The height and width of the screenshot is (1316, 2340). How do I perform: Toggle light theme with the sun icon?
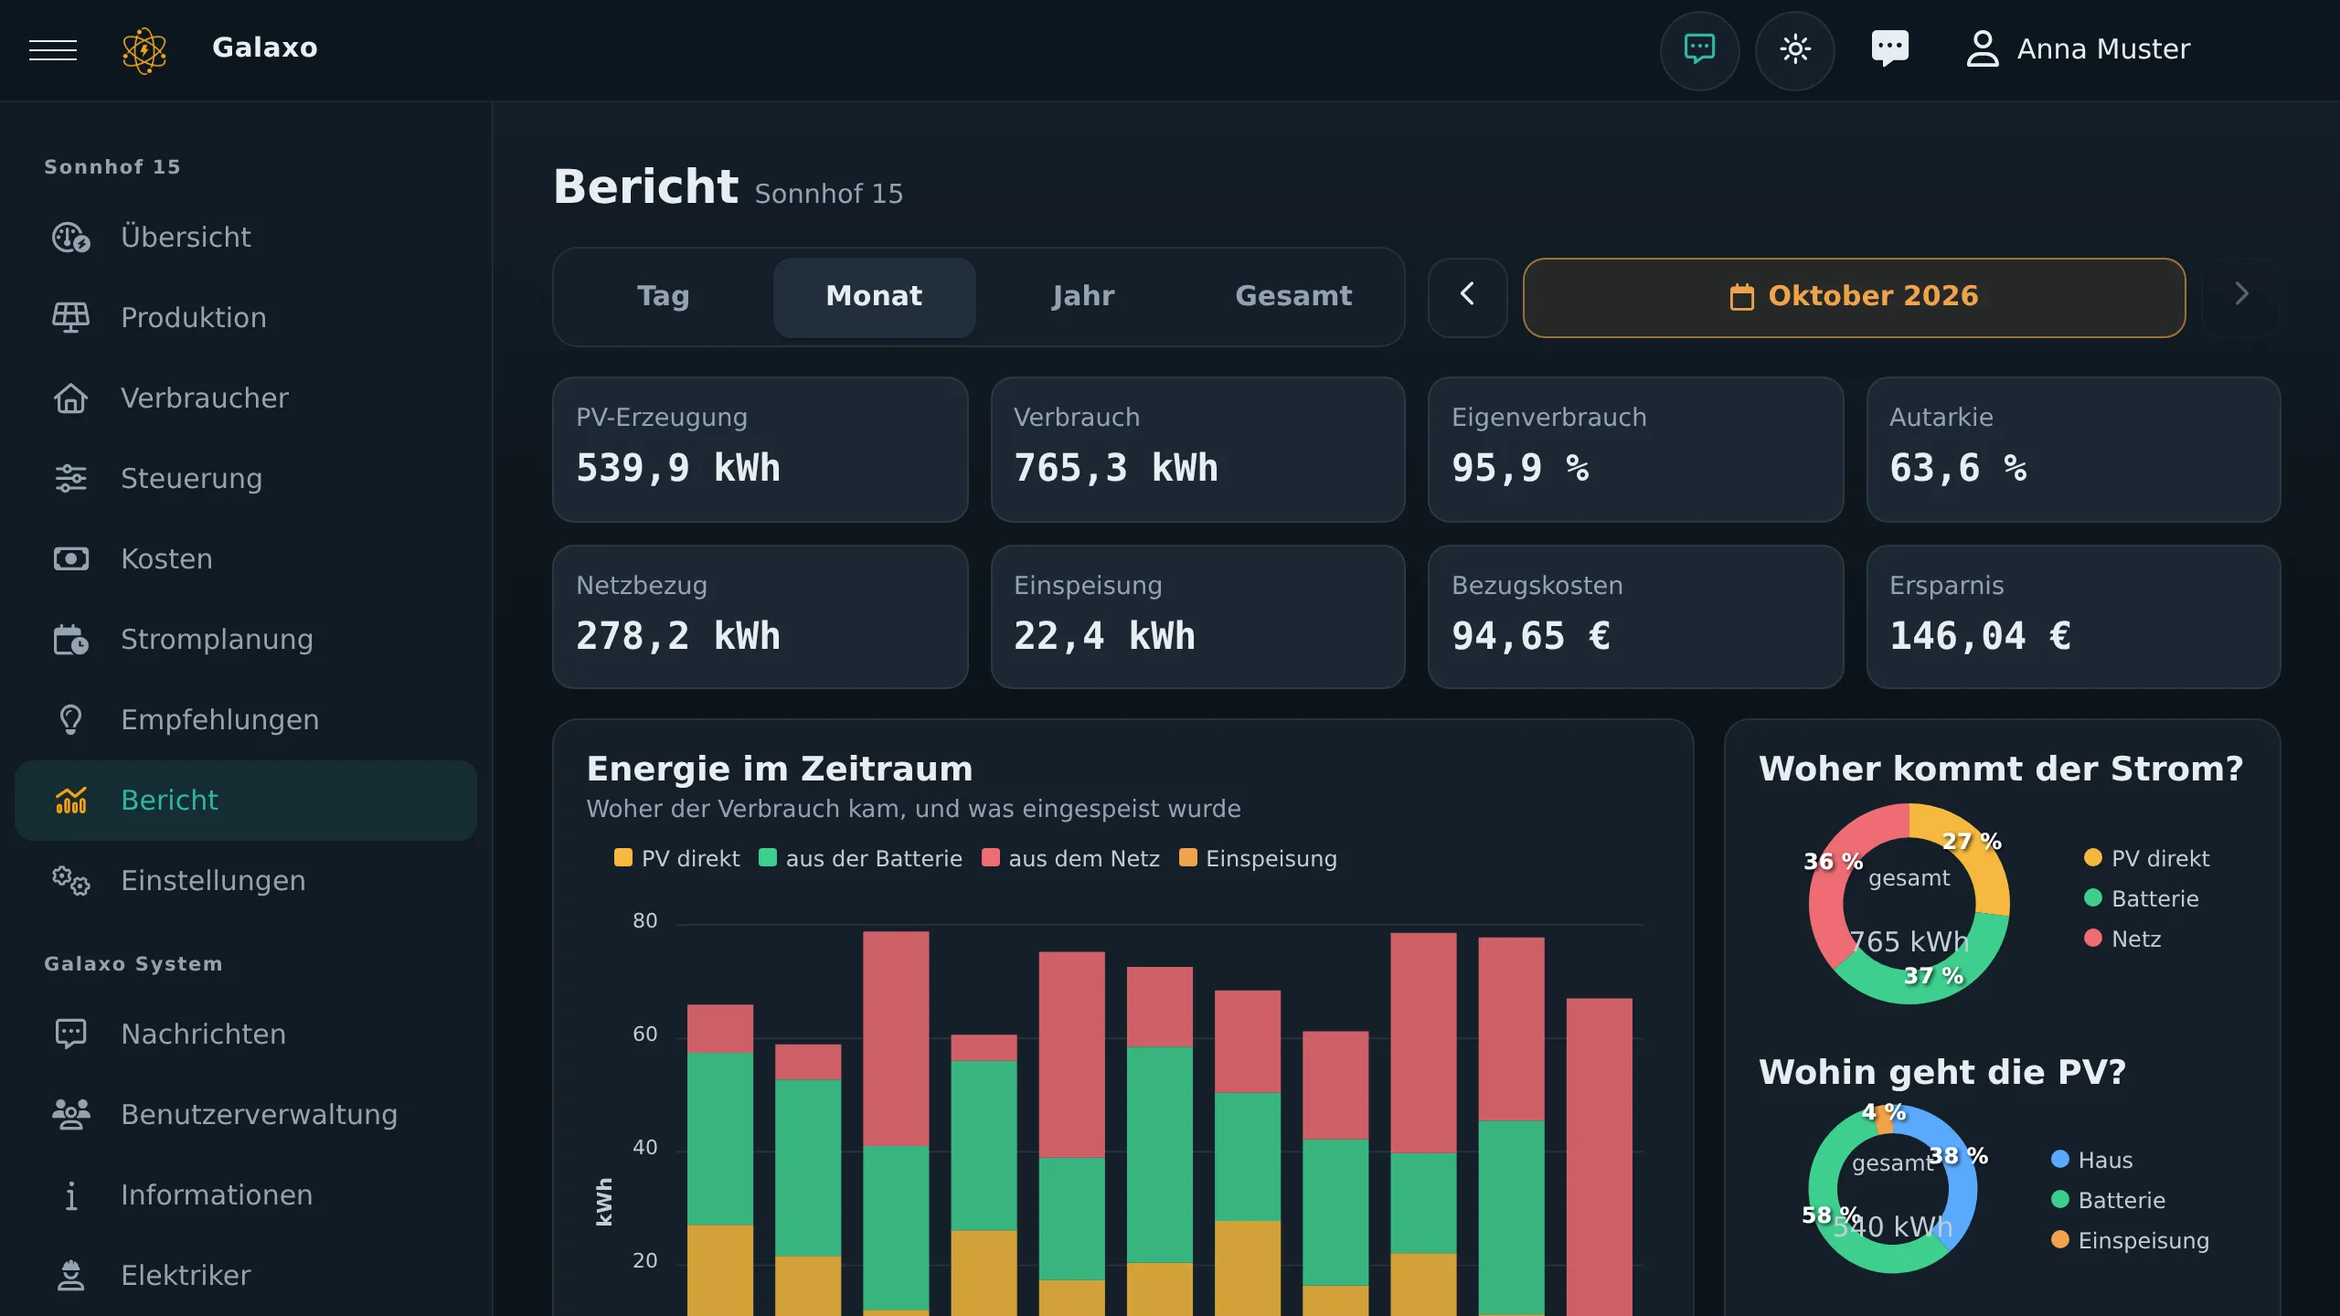(x=1794, y=49)
